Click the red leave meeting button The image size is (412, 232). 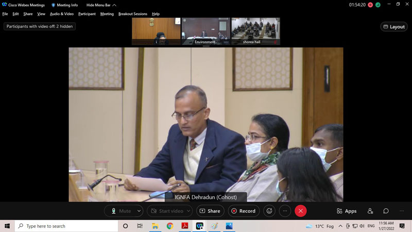301,211
